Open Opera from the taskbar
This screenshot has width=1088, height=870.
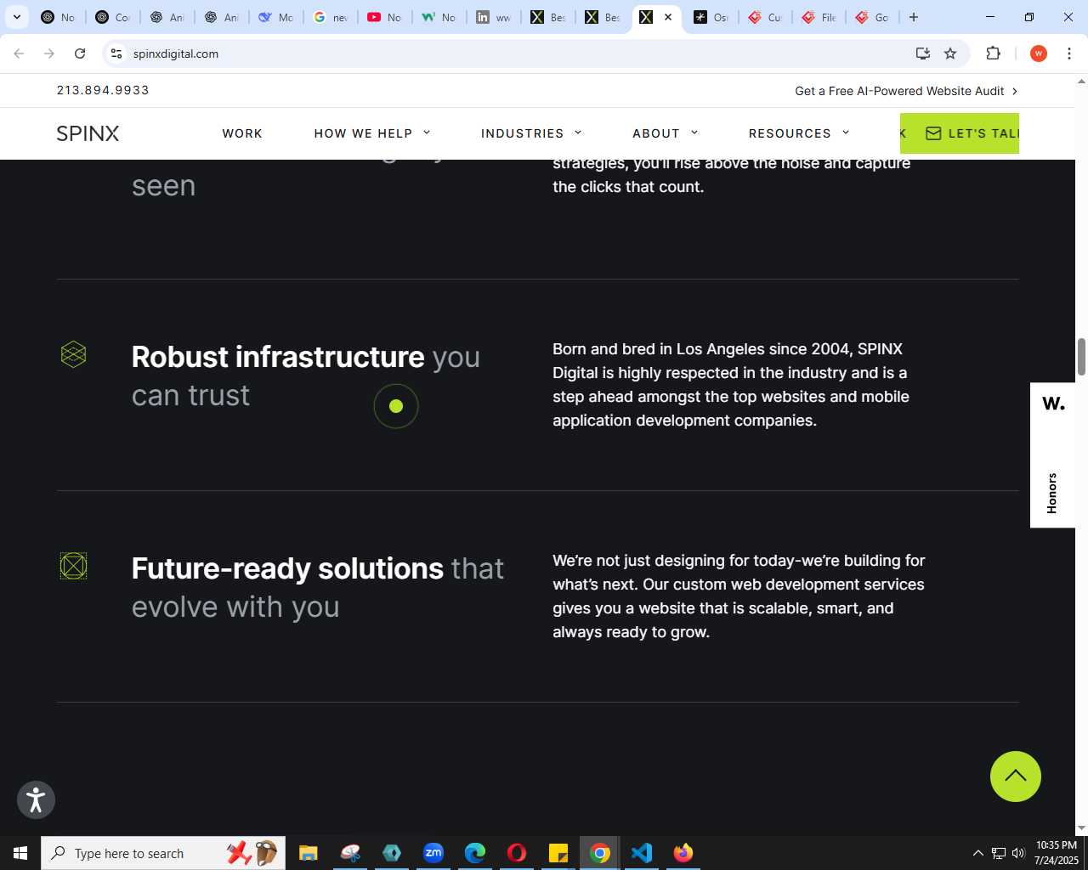(x=517, y=853)
